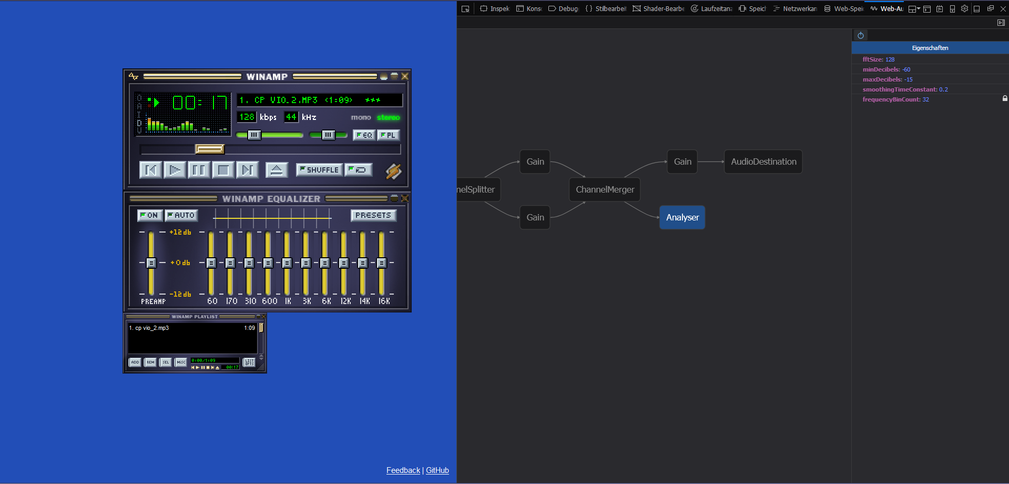Open playlist ADD menu
1009x484 pixels.
(x=135, y=362)
